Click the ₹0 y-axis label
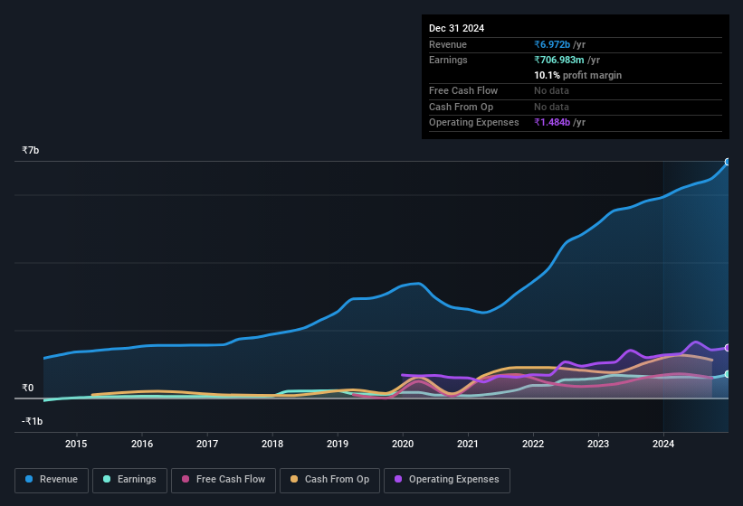Screen dimensions: 743x506 pos(27,388)
